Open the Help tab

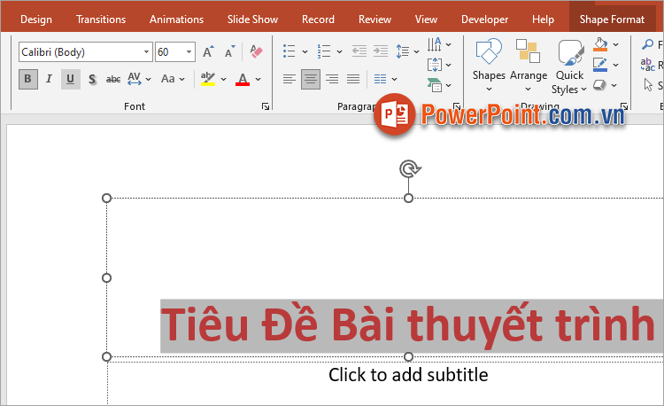click(x=543, y=20)
